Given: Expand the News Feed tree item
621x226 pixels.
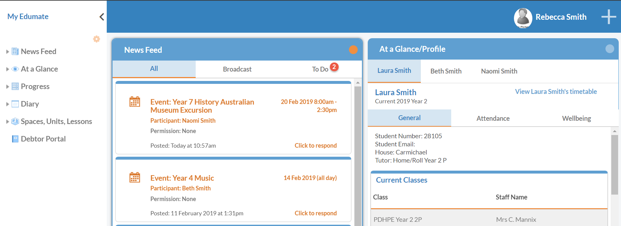Looking at the screenshot, I should tap(7, 51).
